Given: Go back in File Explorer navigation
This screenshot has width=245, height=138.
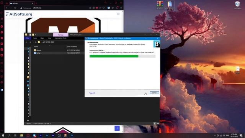Looking at the screenshot, I should tap(26, 42).
